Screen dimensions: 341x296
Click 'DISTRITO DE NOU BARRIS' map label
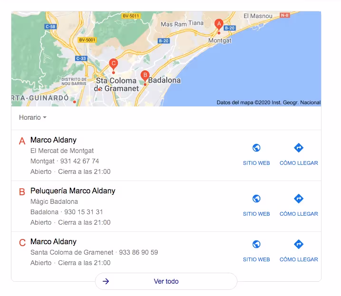pyautogui.click(x=74, y=82)
